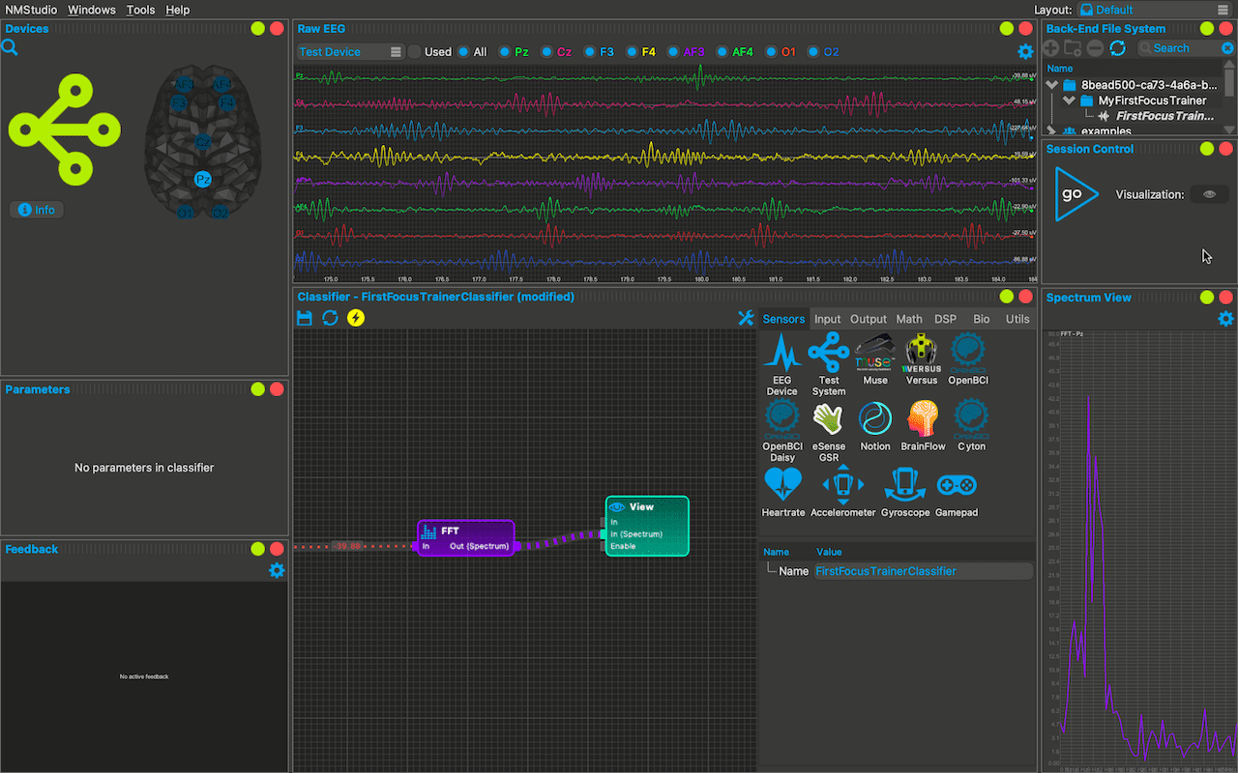Image resolution: width=1238 pixels, height=773 pixels.
Task: Select the EEG Device sensor node
Action: coord(782,365)
